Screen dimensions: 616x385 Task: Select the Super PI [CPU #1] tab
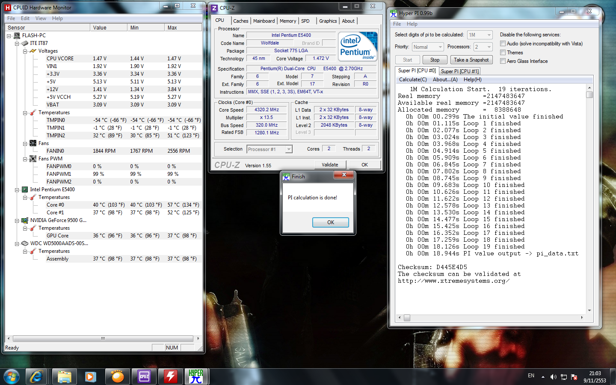point(460,71)
